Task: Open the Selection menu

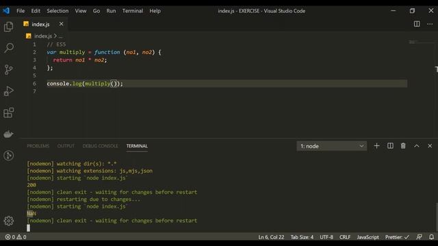Action: pos(57,11)
